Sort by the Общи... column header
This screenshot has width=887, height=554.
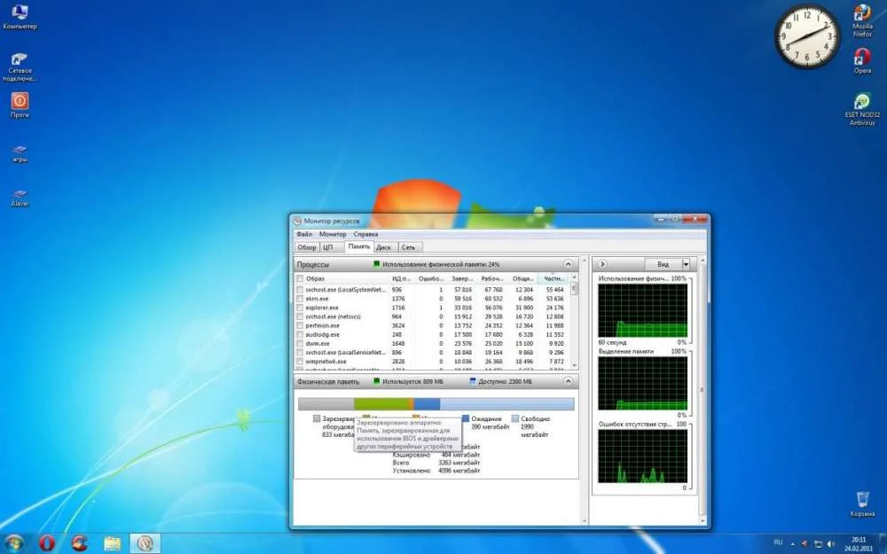tap(522, 278)
